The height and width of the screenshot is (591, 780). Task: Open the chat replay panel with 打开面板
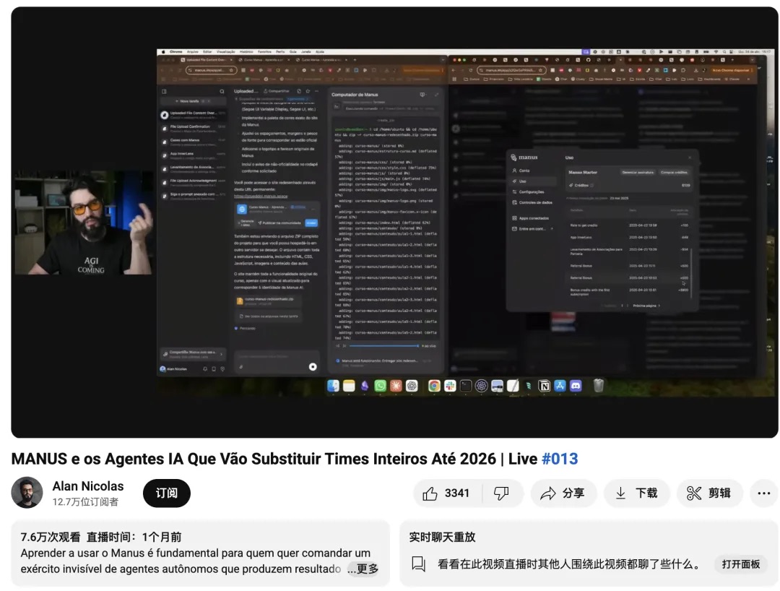[741, 564]
